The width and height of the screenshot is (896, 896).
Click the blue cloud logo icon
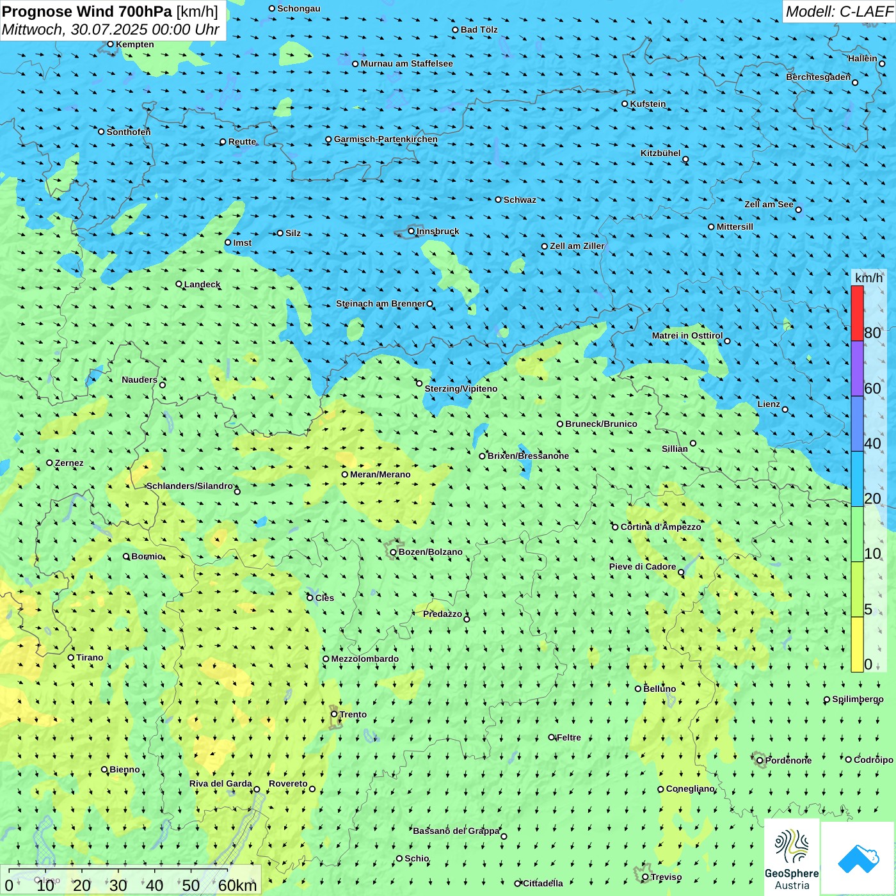click(x=858, y=858)
